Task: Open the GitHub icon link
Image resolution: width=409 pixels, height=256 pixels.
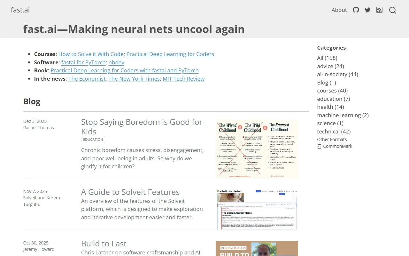Action: click(x=356, y=10)
